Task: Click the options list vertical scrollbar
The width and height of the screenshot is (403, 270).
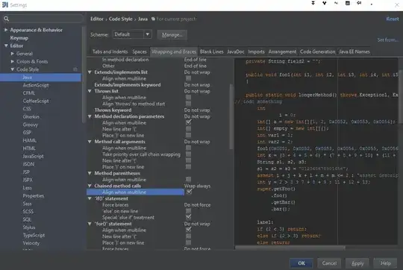Action: click(231, 117)
